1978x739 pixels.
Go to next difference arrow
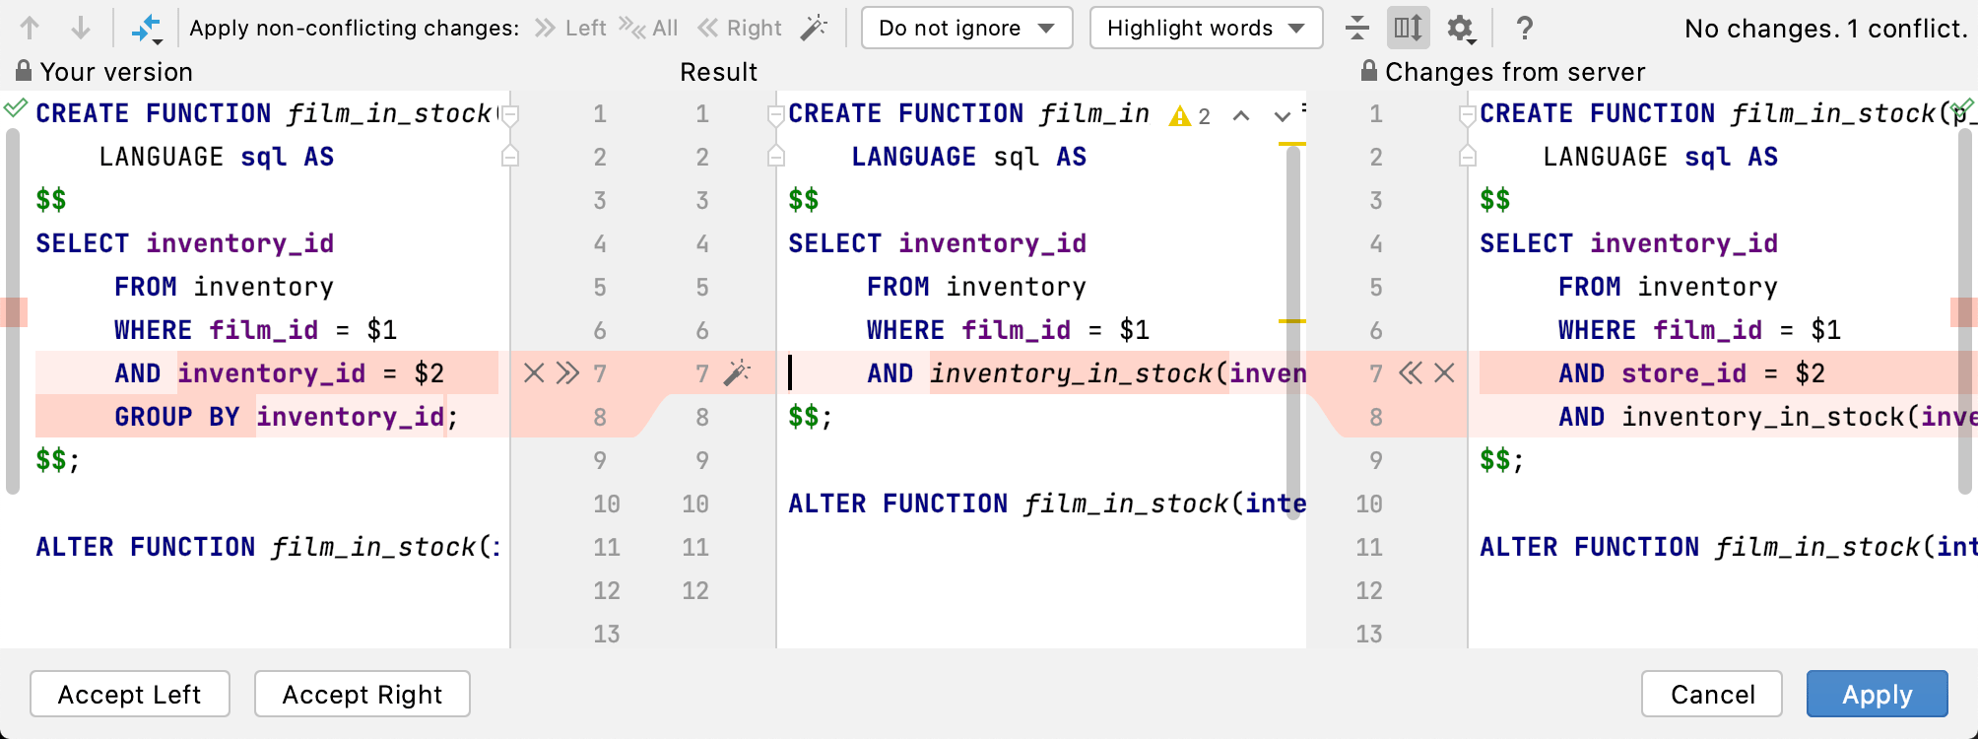click(81, 29)
